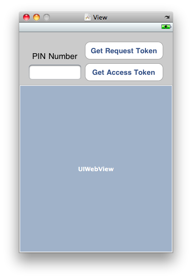Close the View window with red button

point(26,17)
